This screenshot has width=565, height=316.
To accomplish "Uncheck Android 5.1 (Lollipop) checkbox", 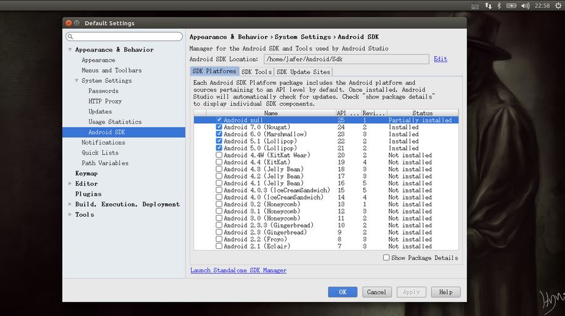I will click(x=219, y=141).
